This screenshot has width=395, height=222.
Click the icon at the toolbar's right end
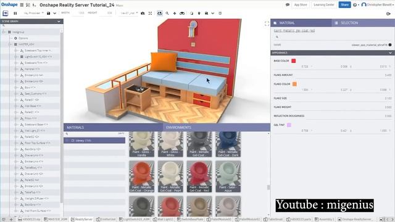pos(388,14)
